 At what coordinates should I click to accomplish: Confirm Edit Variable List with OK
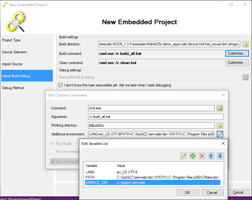pos(188,192)
